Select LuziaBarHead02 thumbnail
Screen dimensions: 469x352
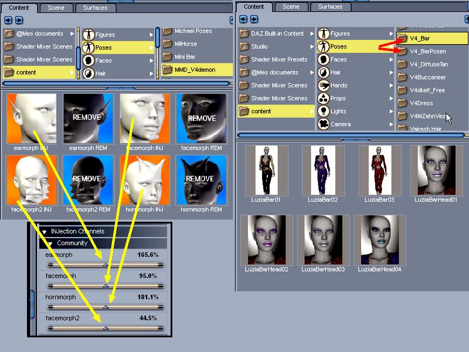267,240
